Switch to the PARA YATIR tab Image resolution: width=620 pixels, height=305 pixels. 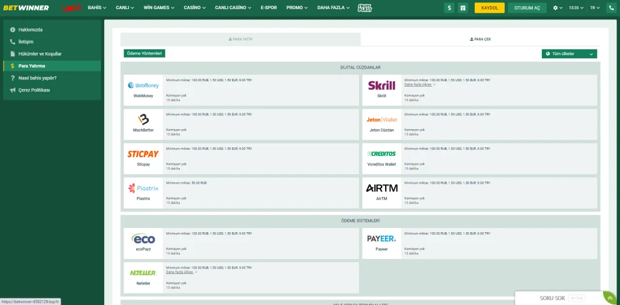click(240, 39)
